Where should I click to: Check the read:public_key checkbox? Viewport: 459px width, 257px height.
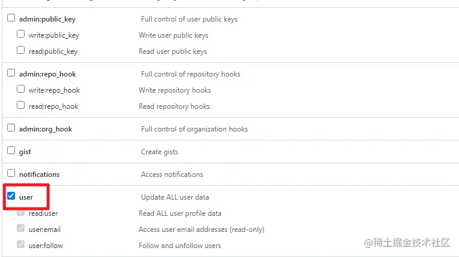(x=21, y=51)
